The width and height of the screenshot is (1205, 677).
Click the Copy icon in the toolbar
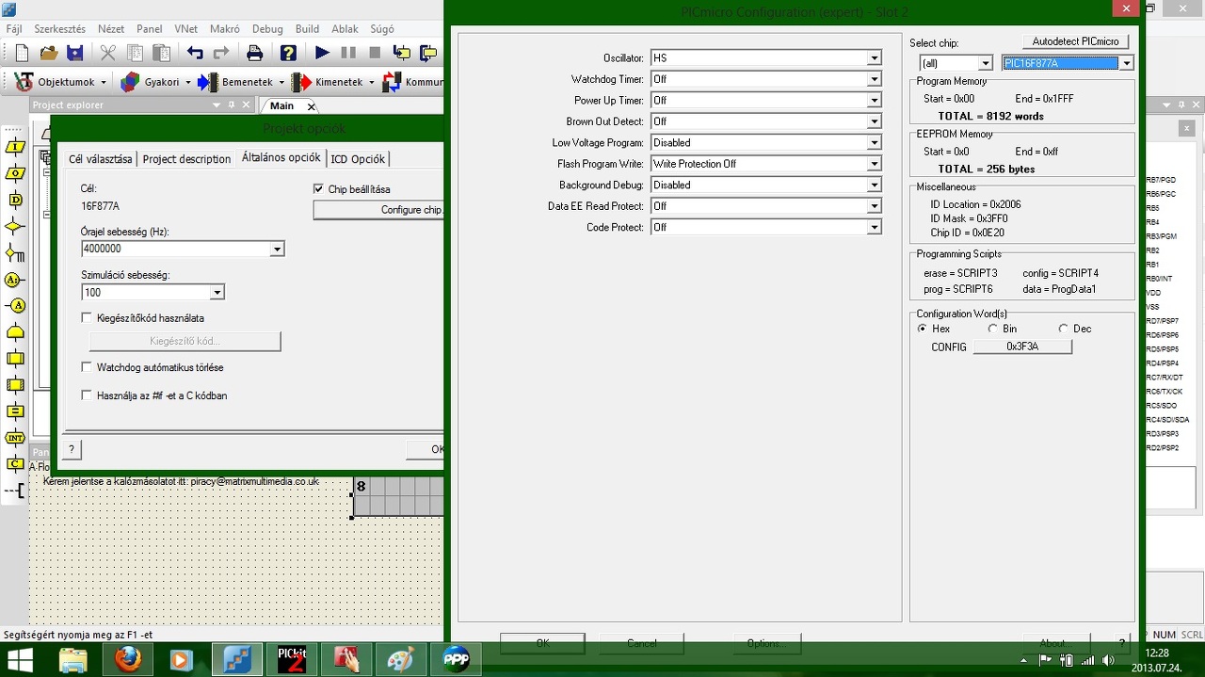pos(135,54)
